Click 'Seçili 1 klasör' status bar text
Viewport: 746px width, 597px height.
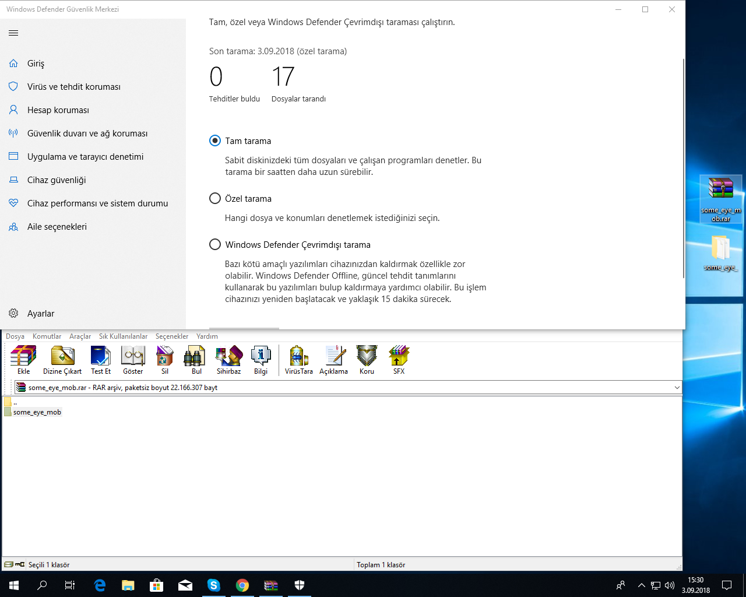[x=49, y=565]
